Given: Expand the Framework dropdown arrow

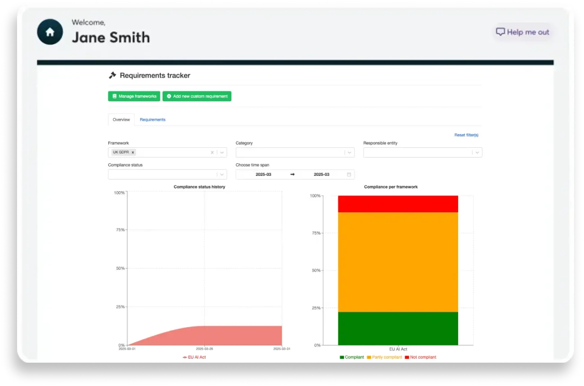Looking at the screenshot, I should tap(222, 152).
